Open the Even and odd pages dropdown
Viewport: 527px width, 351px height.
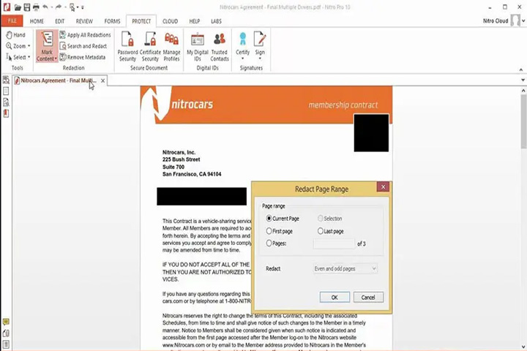tap(345, 268)
